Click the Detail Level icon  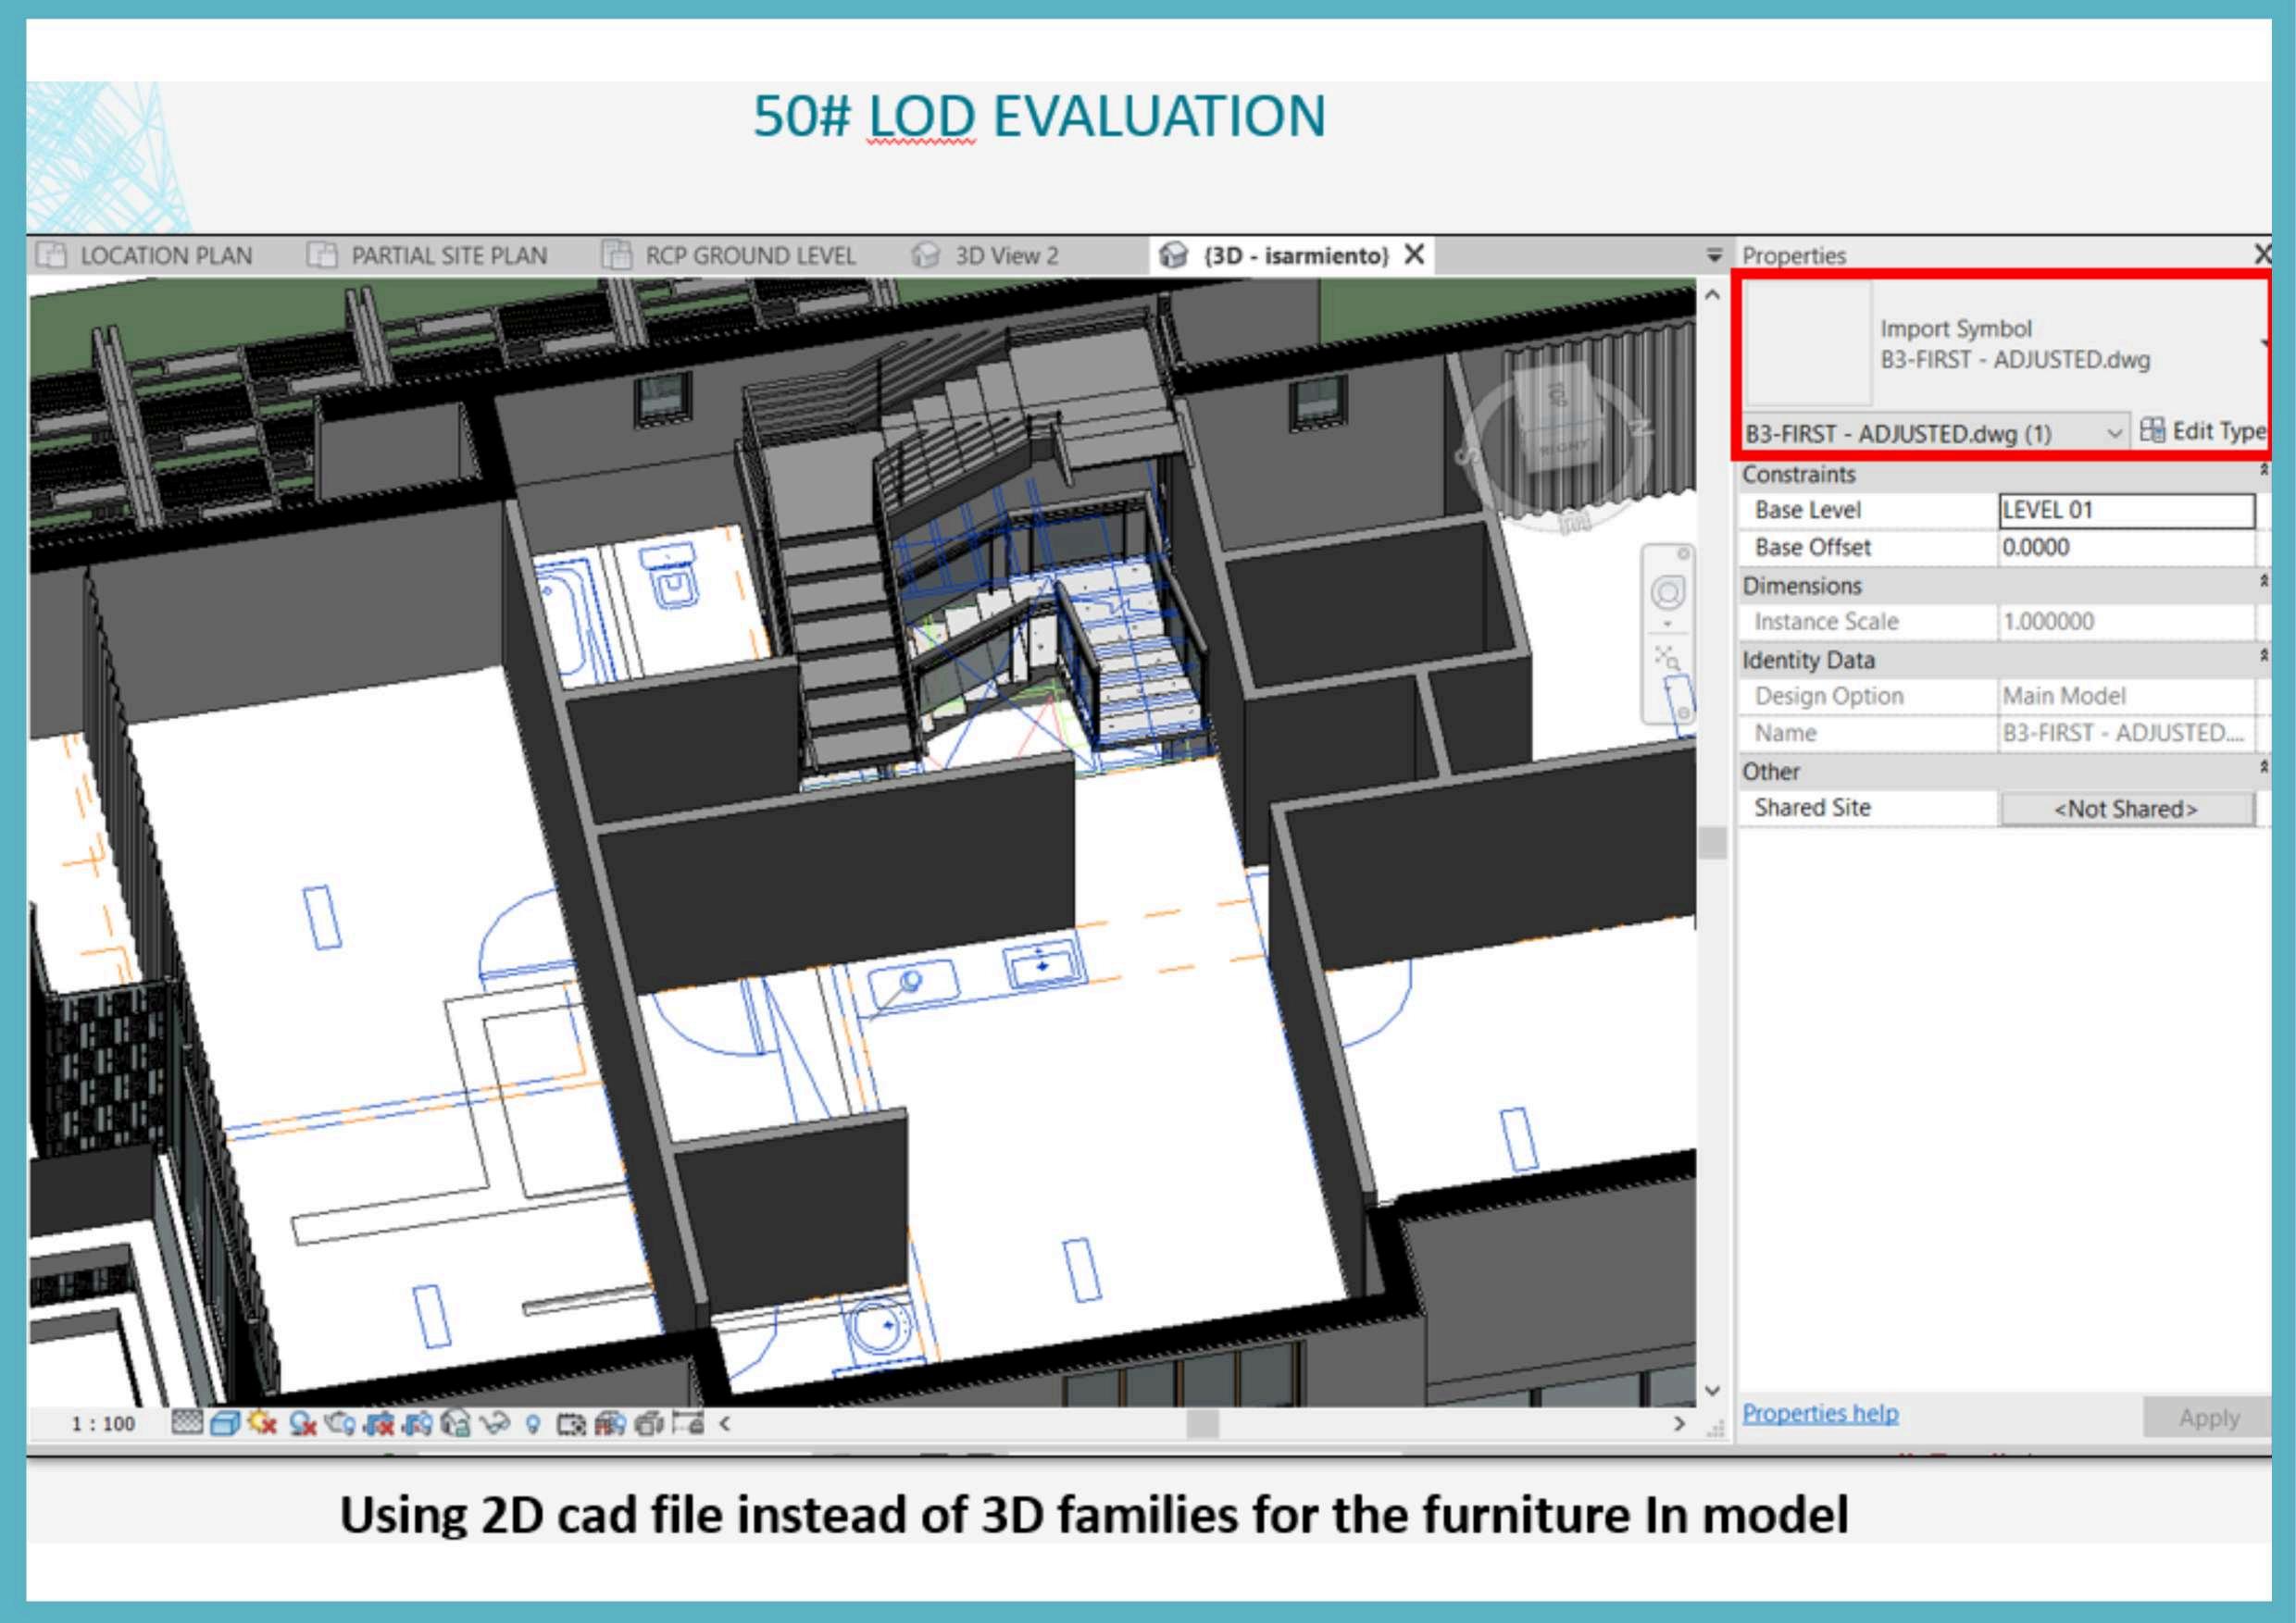(188, 1422)
